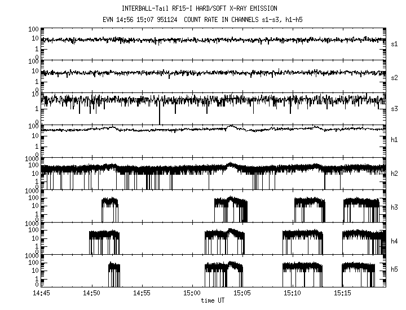Screen dimensions: 406x310
Task: Click the s3 panel '1' y-axis label
Action: 37,109
